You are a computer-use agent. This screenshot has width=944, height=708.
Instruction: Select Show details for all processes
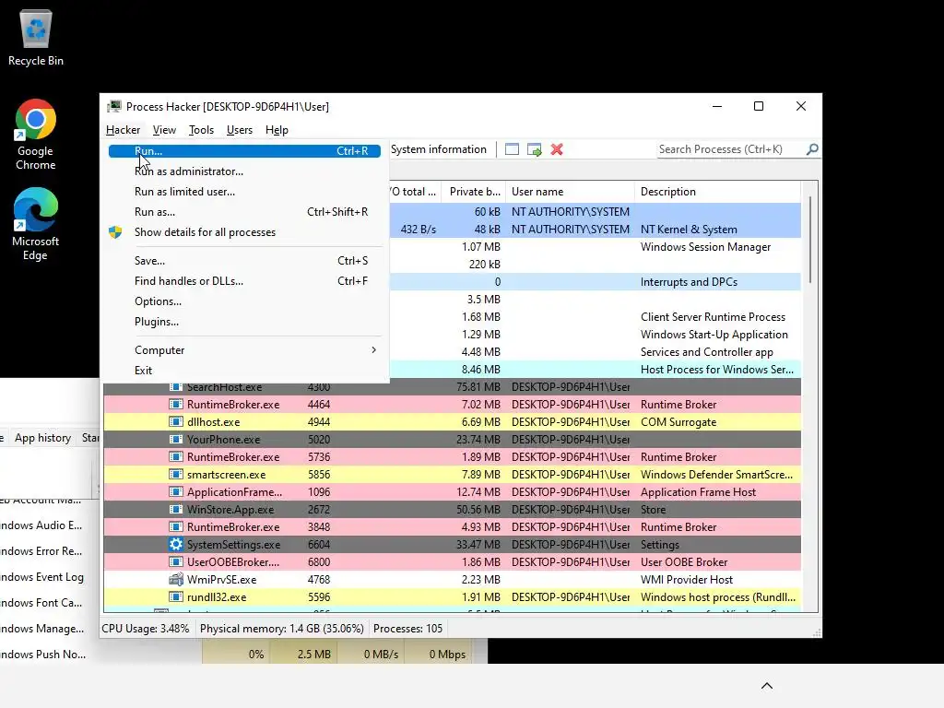point(244,232)
